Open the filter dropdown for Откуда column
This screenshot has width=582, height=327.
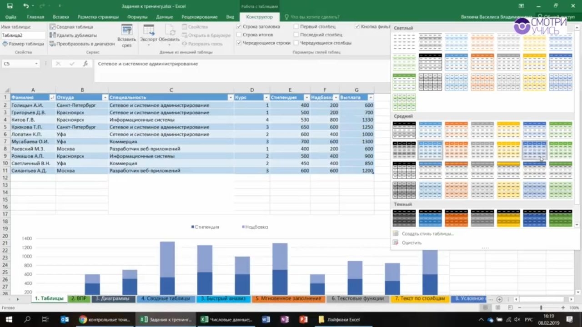(105, 98)
